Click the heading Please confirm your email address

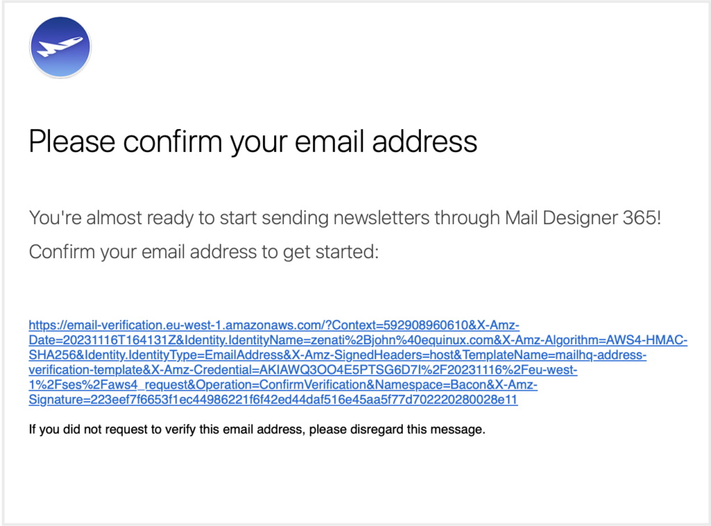253,142
